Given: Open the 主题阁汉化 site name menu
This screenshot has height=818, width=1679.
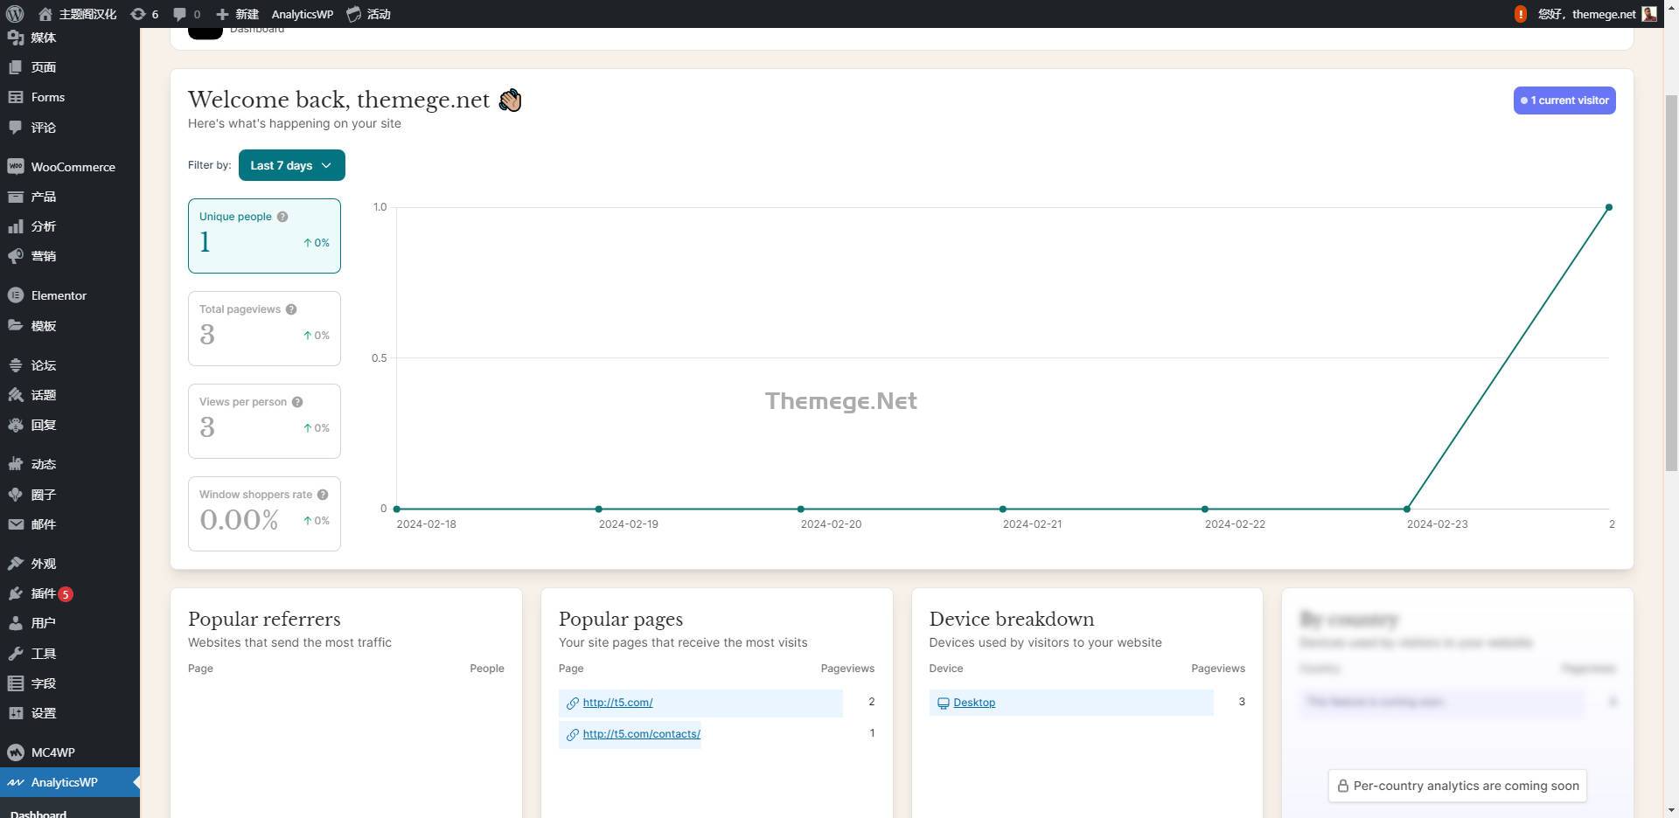Looking at the screenshot, I should [x=77, y=14].
